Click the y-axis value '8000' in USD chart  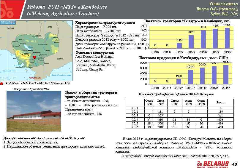(x=143, y=63)
